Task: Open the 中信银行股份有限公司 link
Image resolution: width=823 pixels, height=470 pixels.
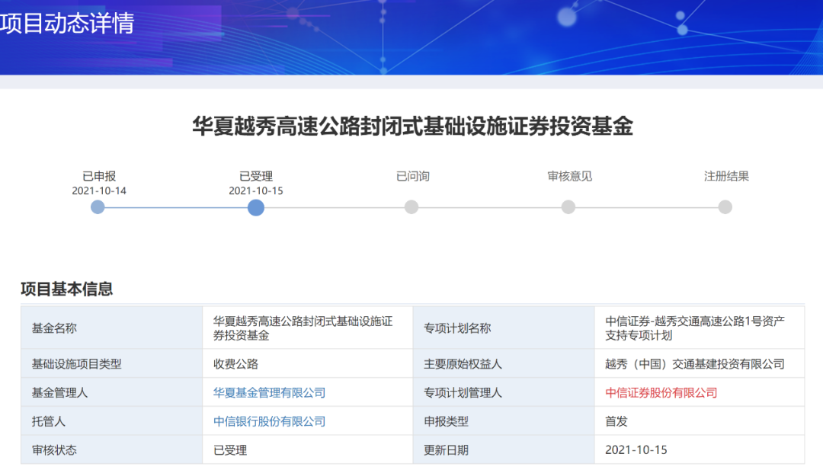Action: pyautogui.click(x=271, y=420)
